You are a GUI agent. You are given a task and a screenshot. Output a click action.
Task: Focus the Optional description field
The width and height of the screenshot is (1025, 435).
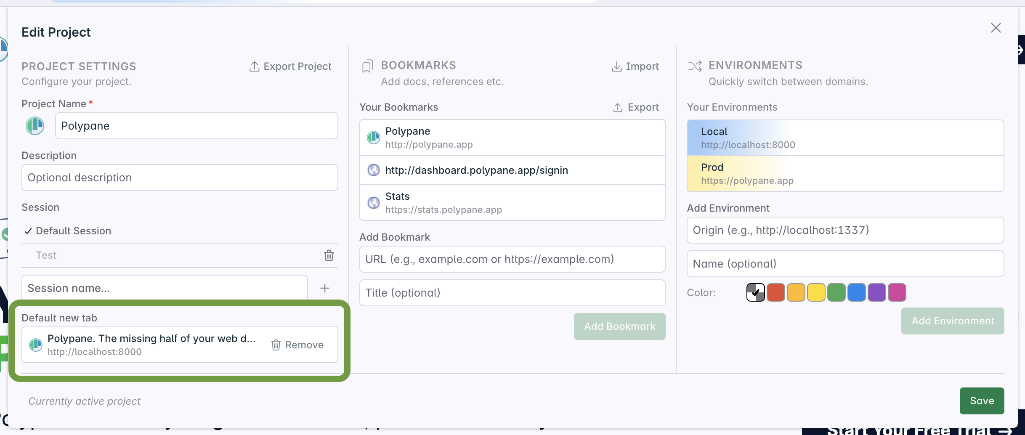click(180, 178)
